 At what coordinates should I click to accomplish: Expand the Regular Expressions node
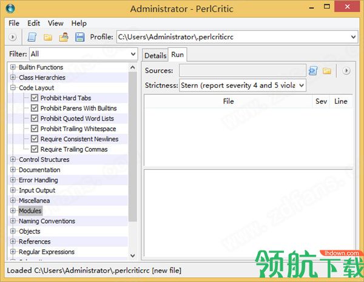click(x=13, y=252)
